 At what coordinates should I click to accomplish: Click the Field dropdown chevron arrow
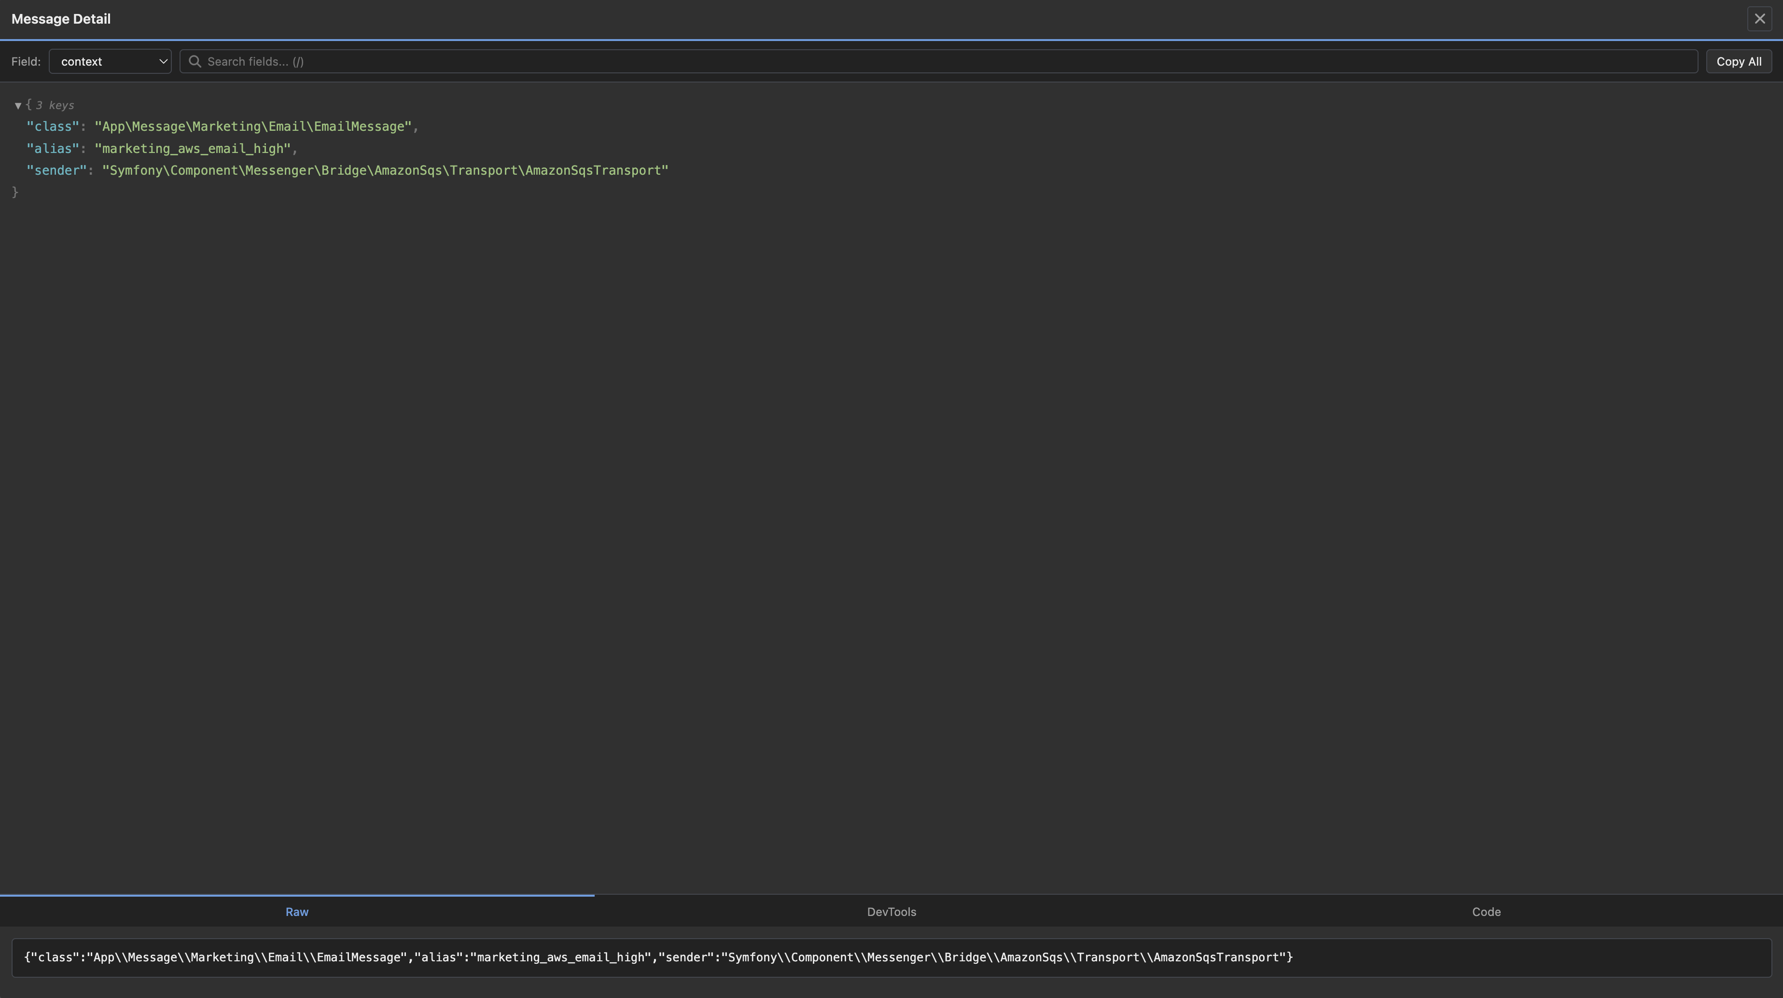163,61
